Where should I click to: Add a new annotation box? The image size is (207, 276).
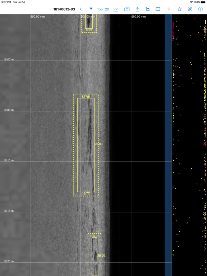pos(147,9)
